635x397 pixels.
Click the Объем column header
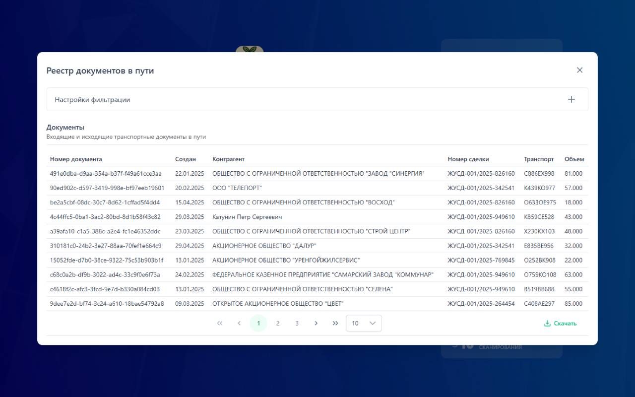click(x=574, y=159)
